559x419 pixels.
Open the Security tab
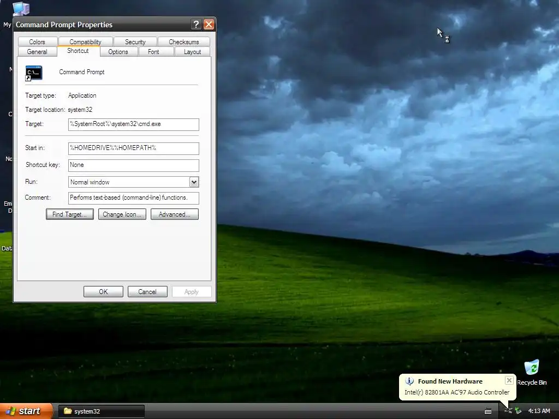tap(135, 41)
